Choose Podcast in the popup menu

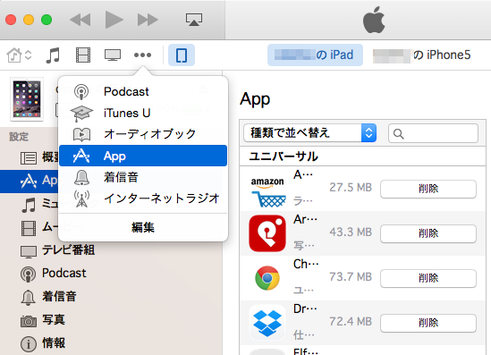(143, 92)
